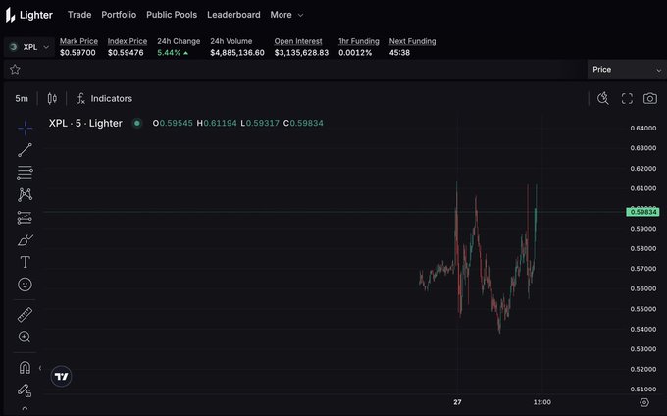Select the long position forecasting tool

(x=25, y=218)
